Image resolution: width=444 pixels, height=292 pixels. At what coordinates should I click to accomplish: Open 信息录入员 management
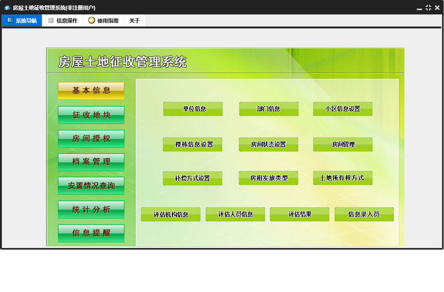tap(364, 214)
